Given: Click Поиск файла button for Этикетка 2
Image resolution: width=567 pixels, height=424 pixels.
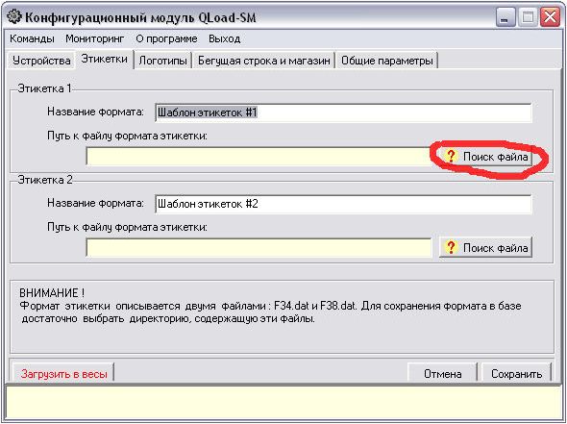Looking at the screenshot, I should point(485,248).
